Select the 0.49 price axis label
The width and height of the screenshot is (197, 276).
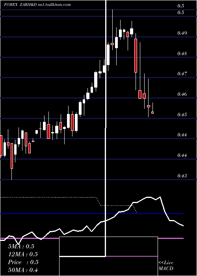(x=182, y=33)
